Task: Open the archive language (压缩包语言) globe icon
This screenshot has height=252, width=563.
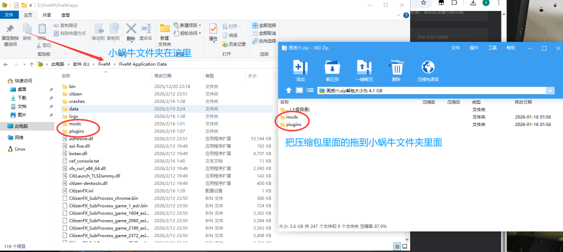Action: [428, 67]
